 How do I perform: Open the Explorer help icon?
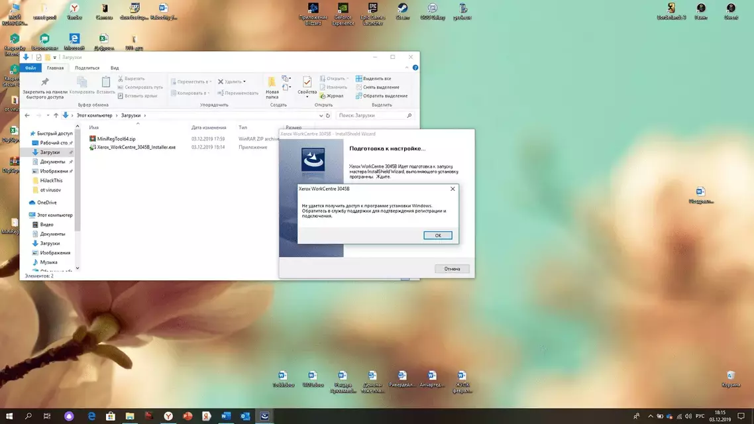point(415,68)
